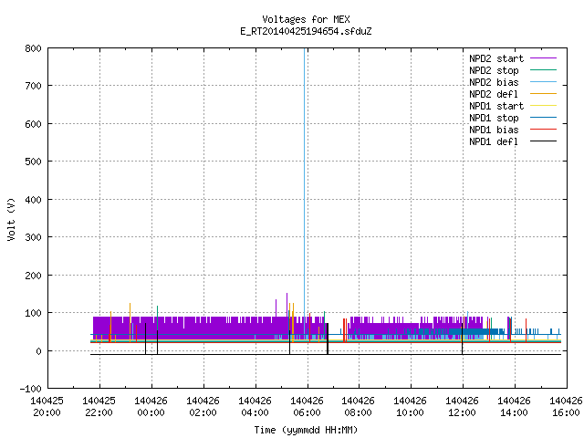The image size is (584, 438).
Task: Click the 400 y-axis tick label
Action: click(33, 200)
